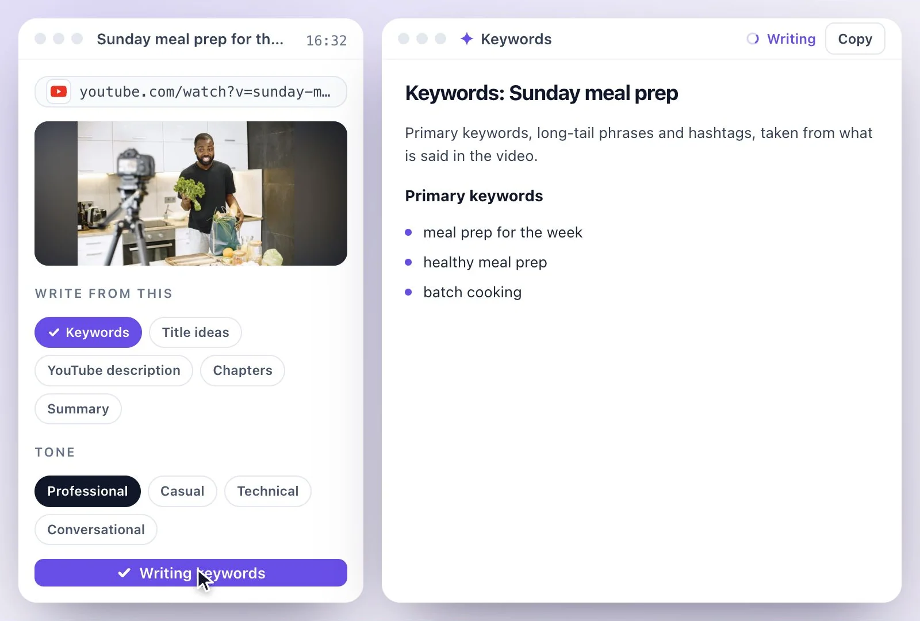Click 'meal prep for the week' bullet
The image size is (920, 621).
tap(503, 232)
